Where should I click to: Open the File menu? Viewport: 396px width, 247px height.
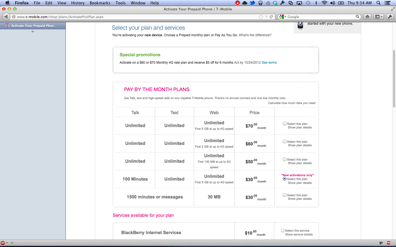(37, 3)
